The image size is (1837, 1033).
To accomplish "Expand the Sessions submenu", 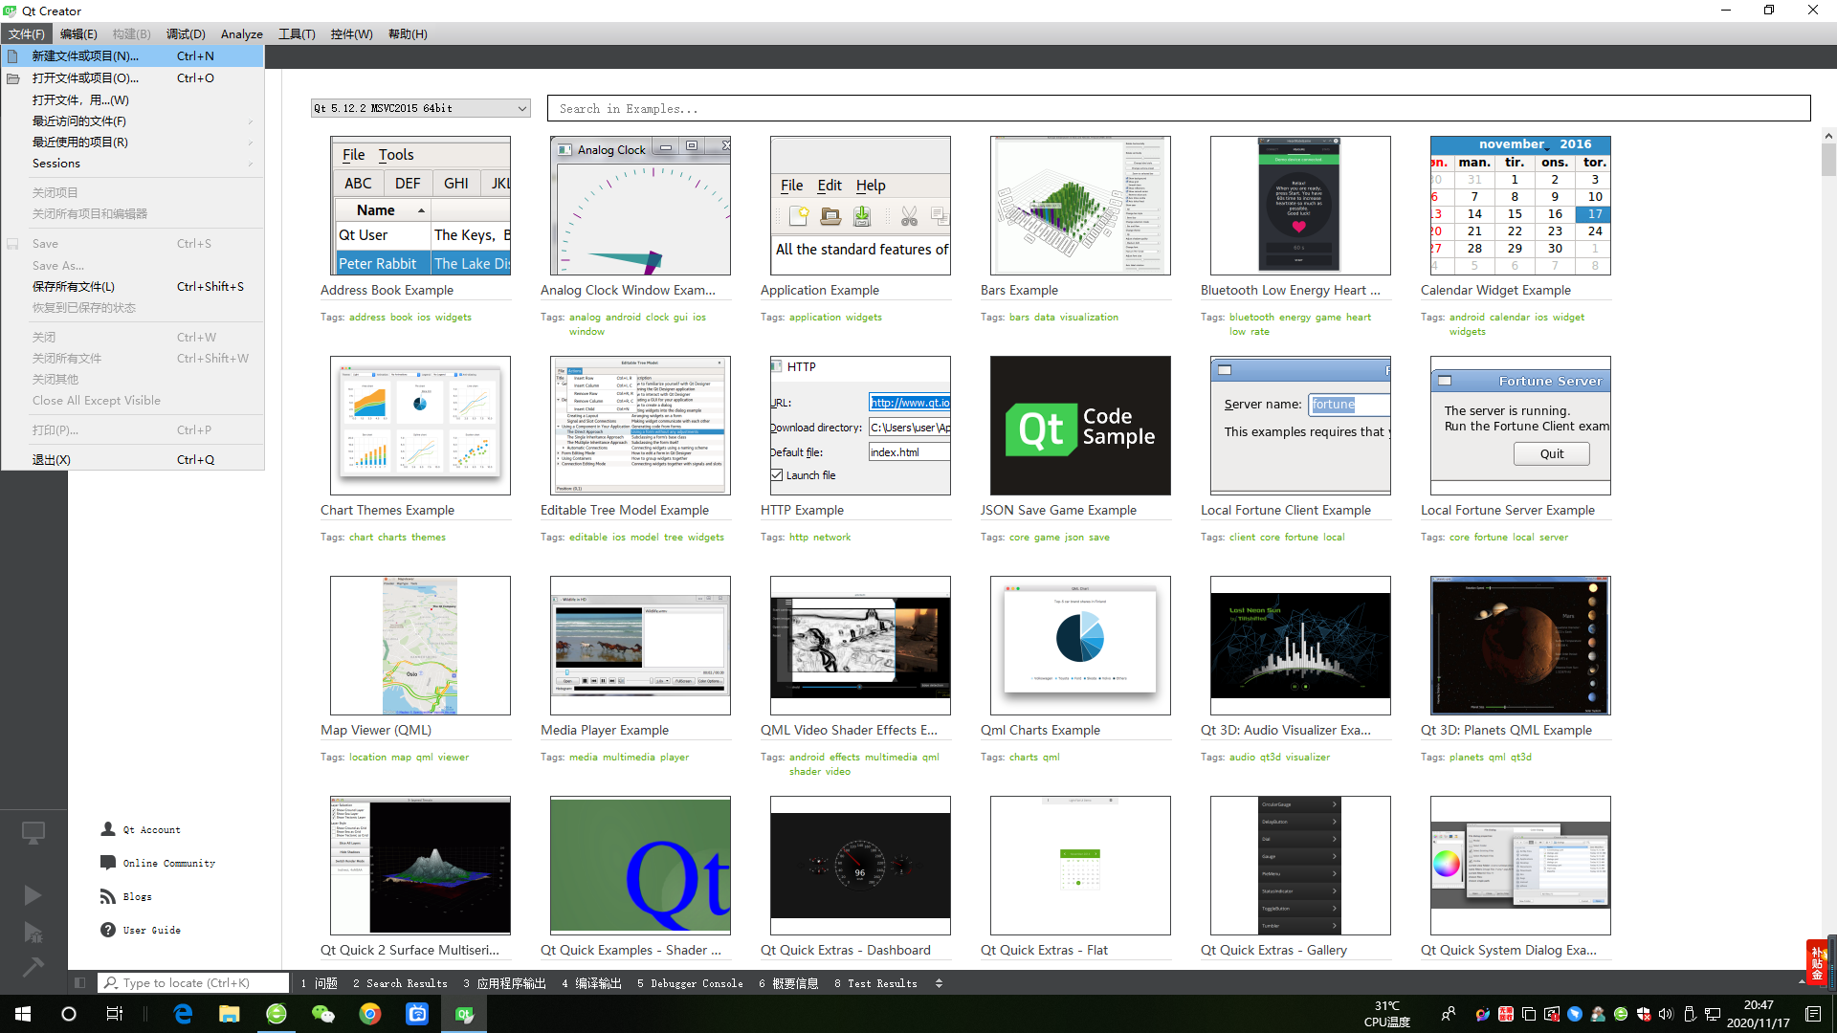I will pyautogui.click(x=133, y=164).
